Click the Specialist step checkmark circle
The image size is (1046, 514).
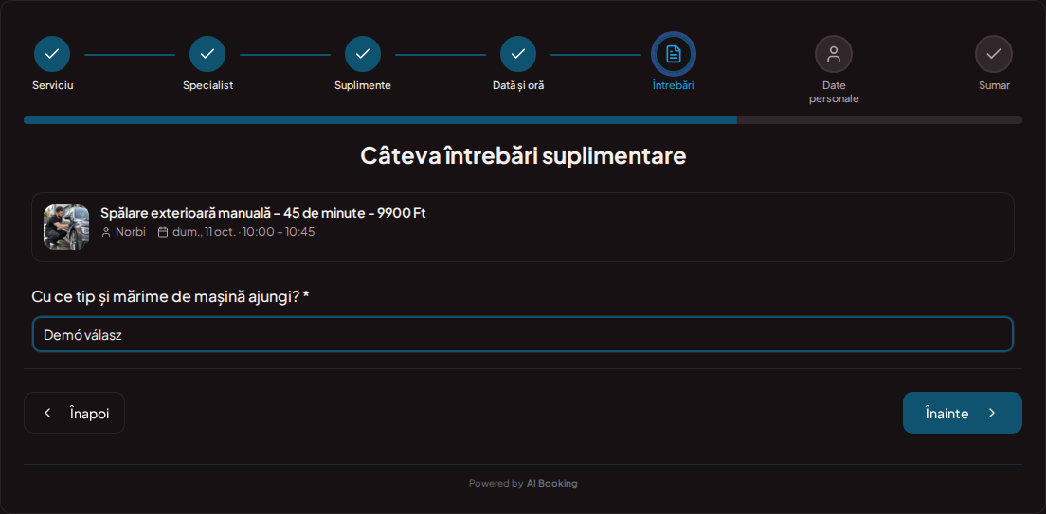pos(207,54)
